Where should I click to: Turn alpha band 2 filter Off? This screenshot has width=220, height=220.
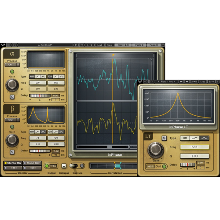(50, 77)
